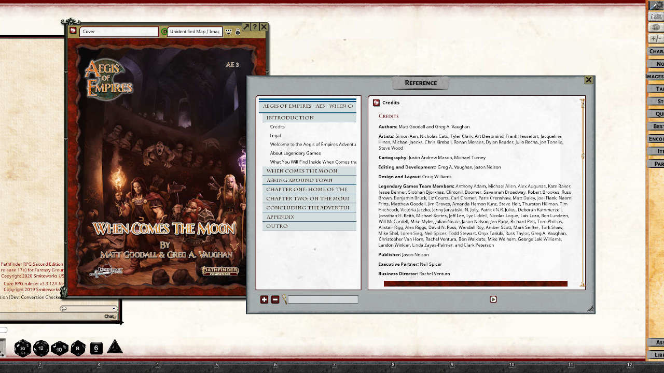The height and width of the screenshot is (373, 664).
Task: Click the forward arrow button at Reference window bottom
Action: click(493, 299)
